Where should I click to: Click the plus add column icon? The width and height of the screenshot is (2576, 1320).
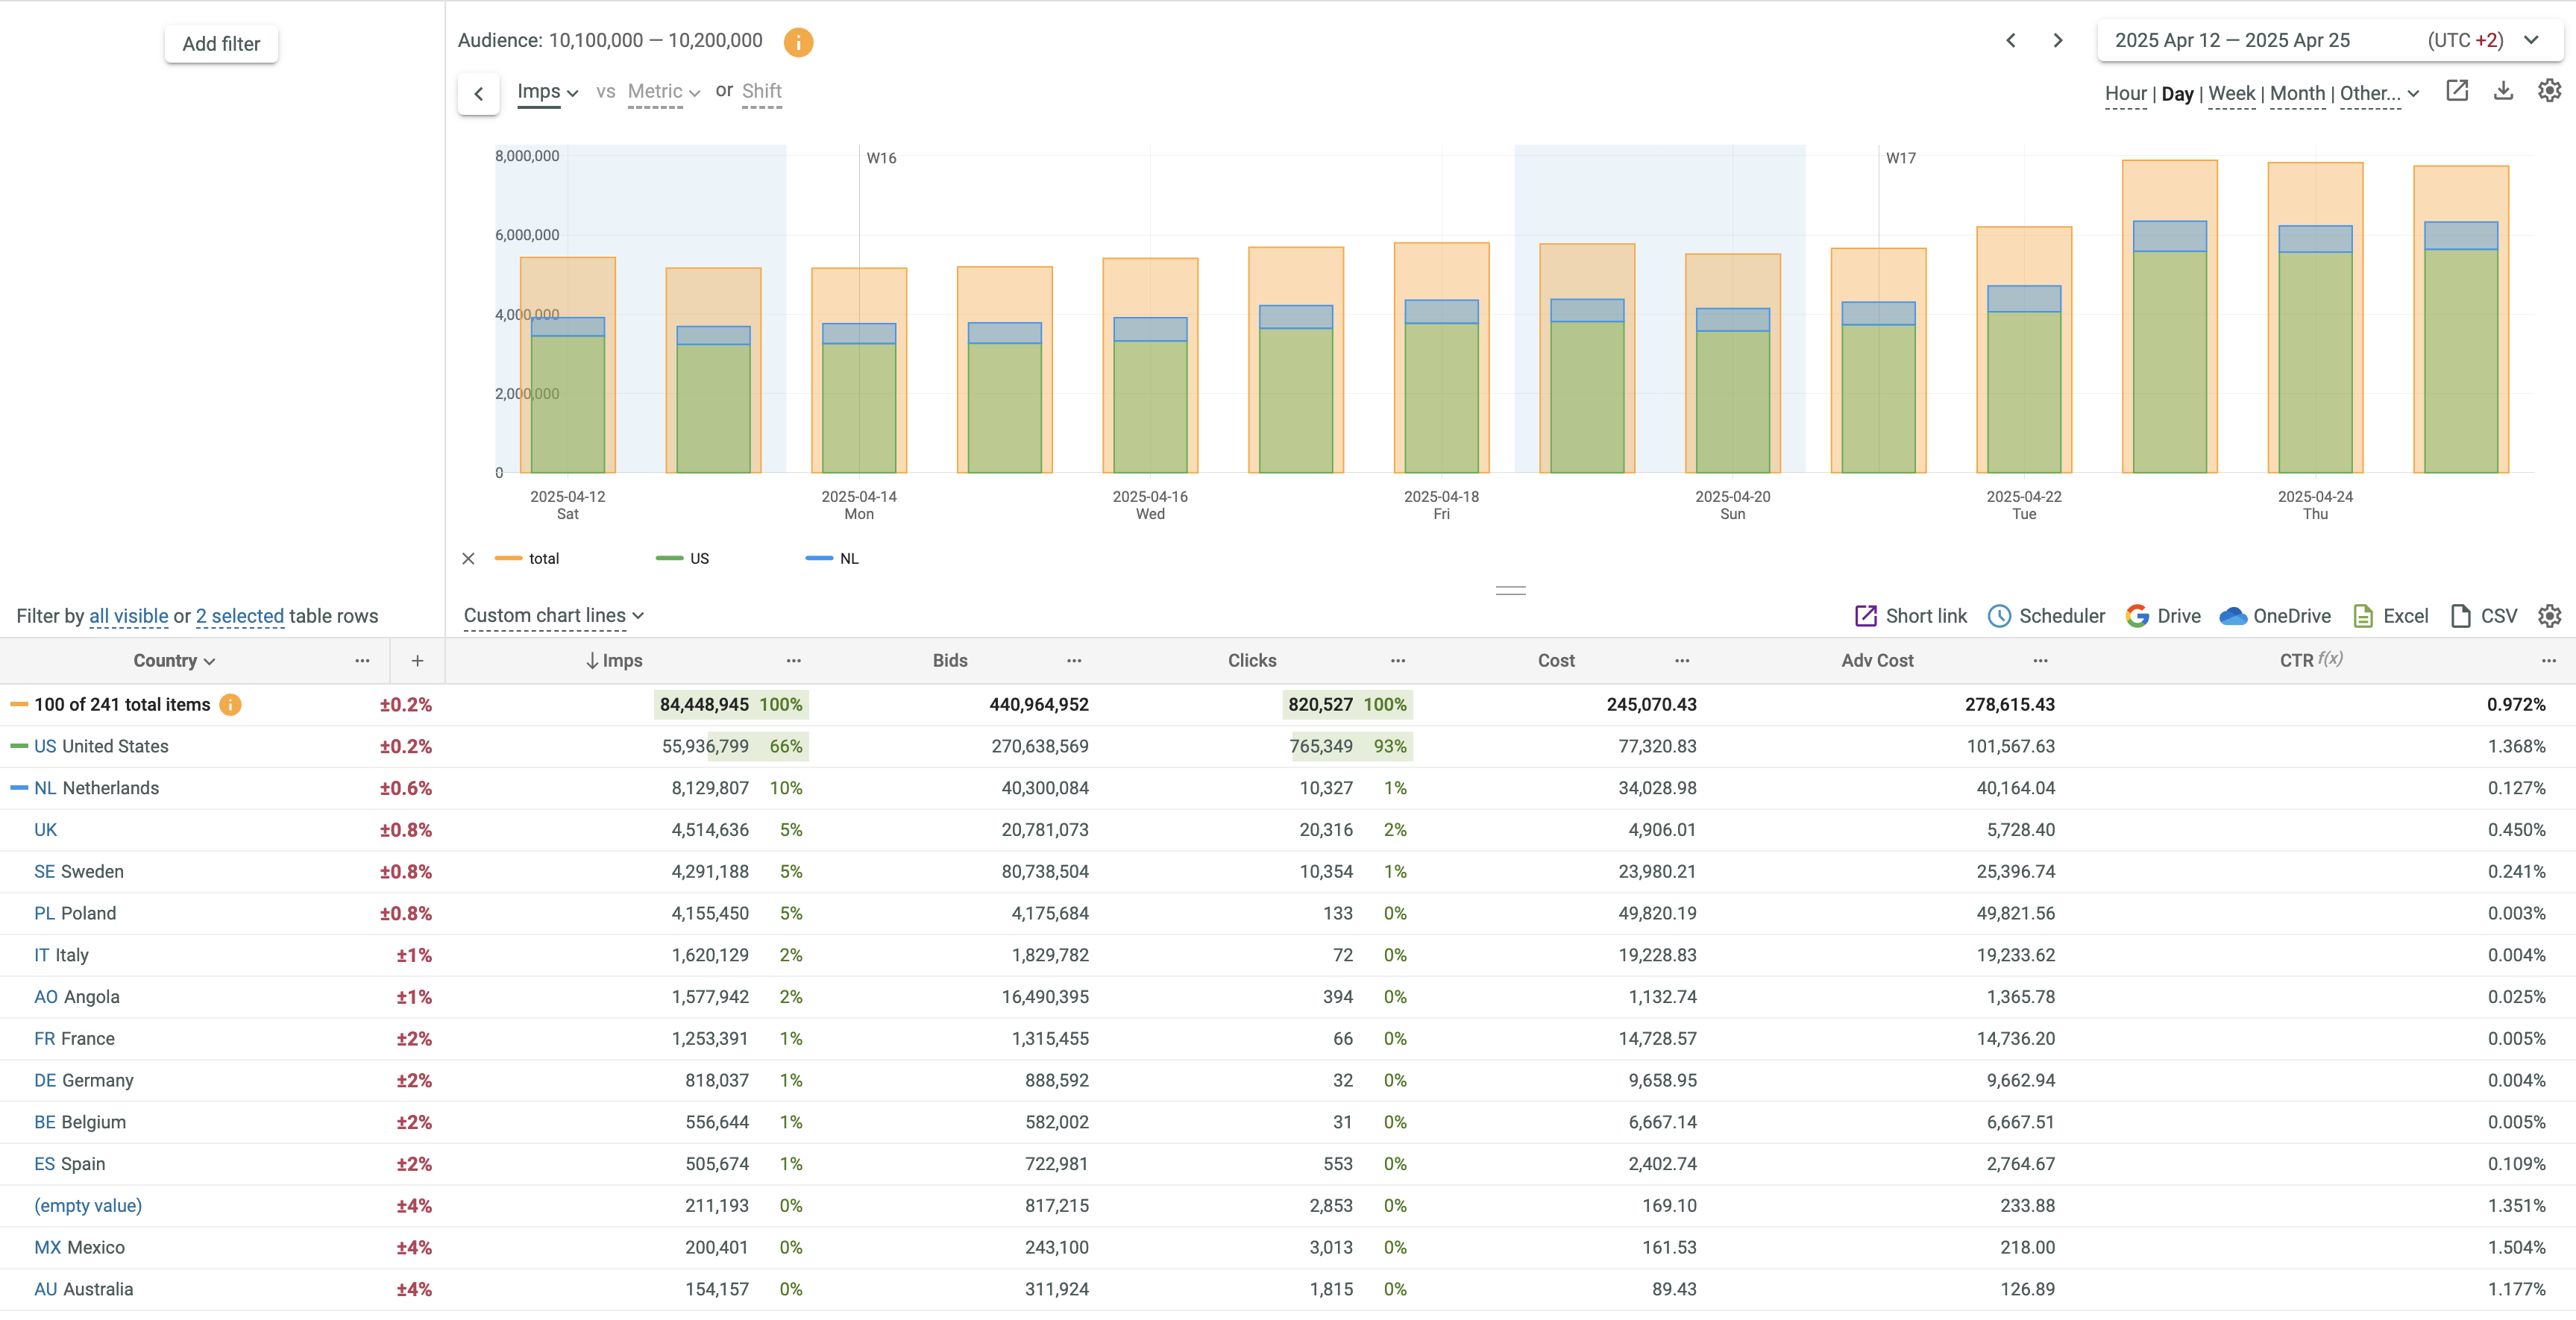(417, 661)
